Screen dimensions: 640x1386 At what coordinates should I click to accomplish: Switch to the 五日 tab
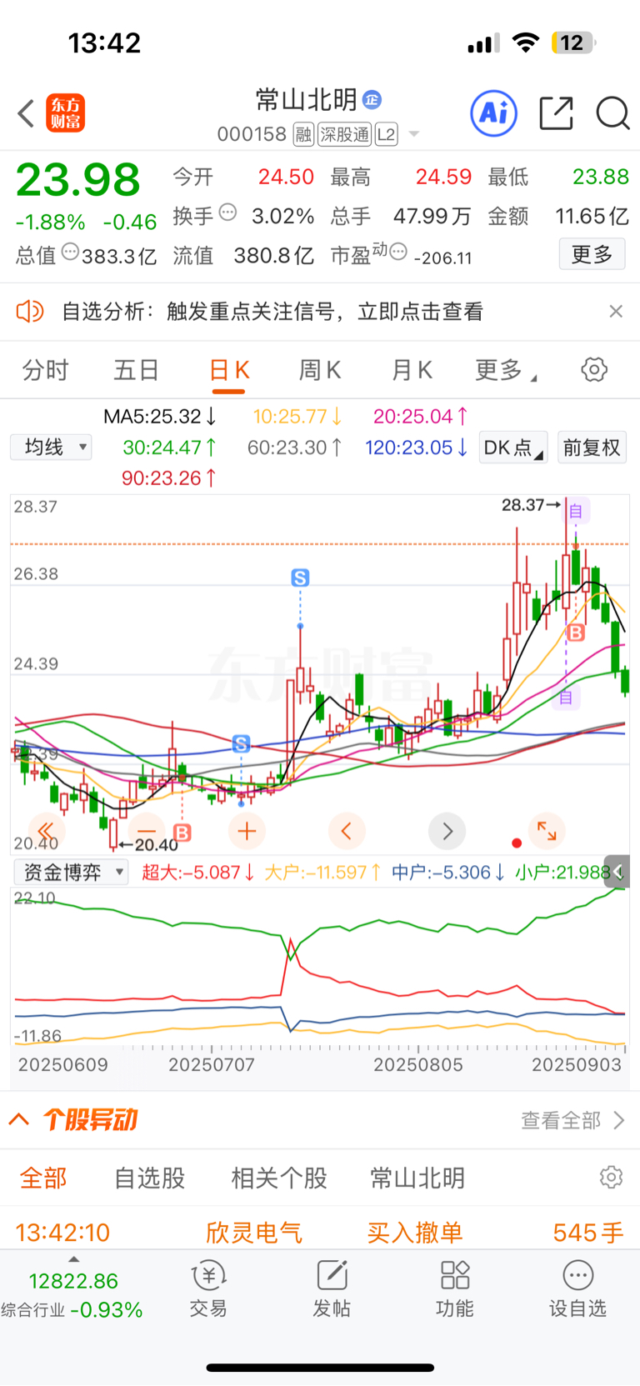point(136,369)
